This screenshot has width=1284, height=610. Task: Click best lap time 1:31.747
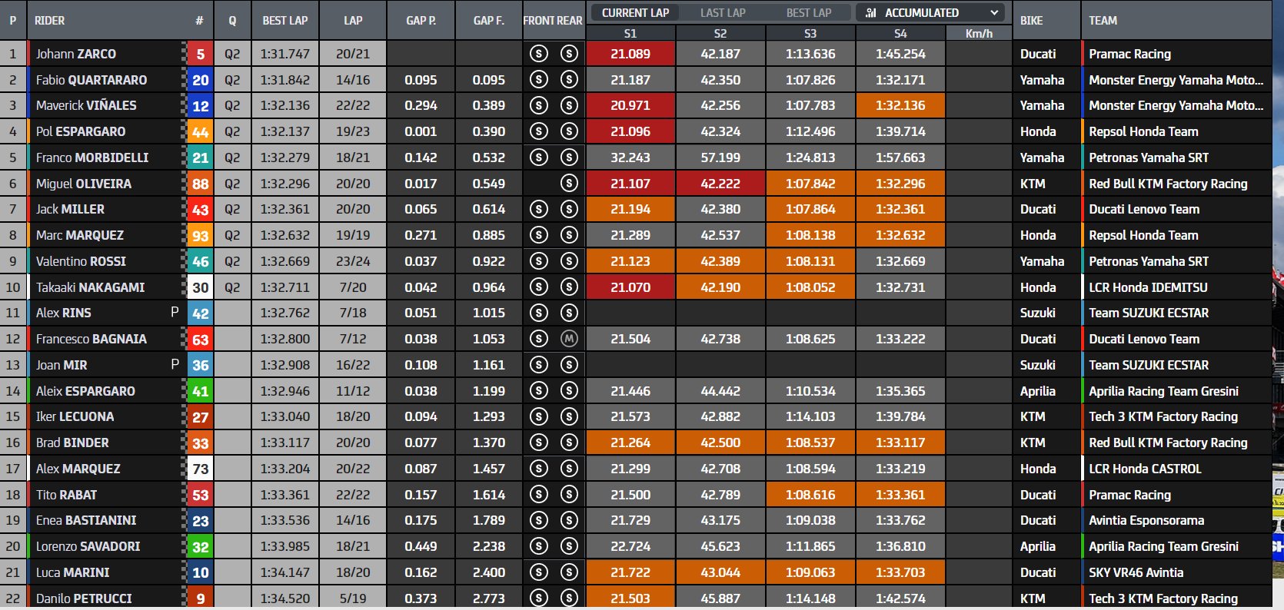(x=285, y=54)
